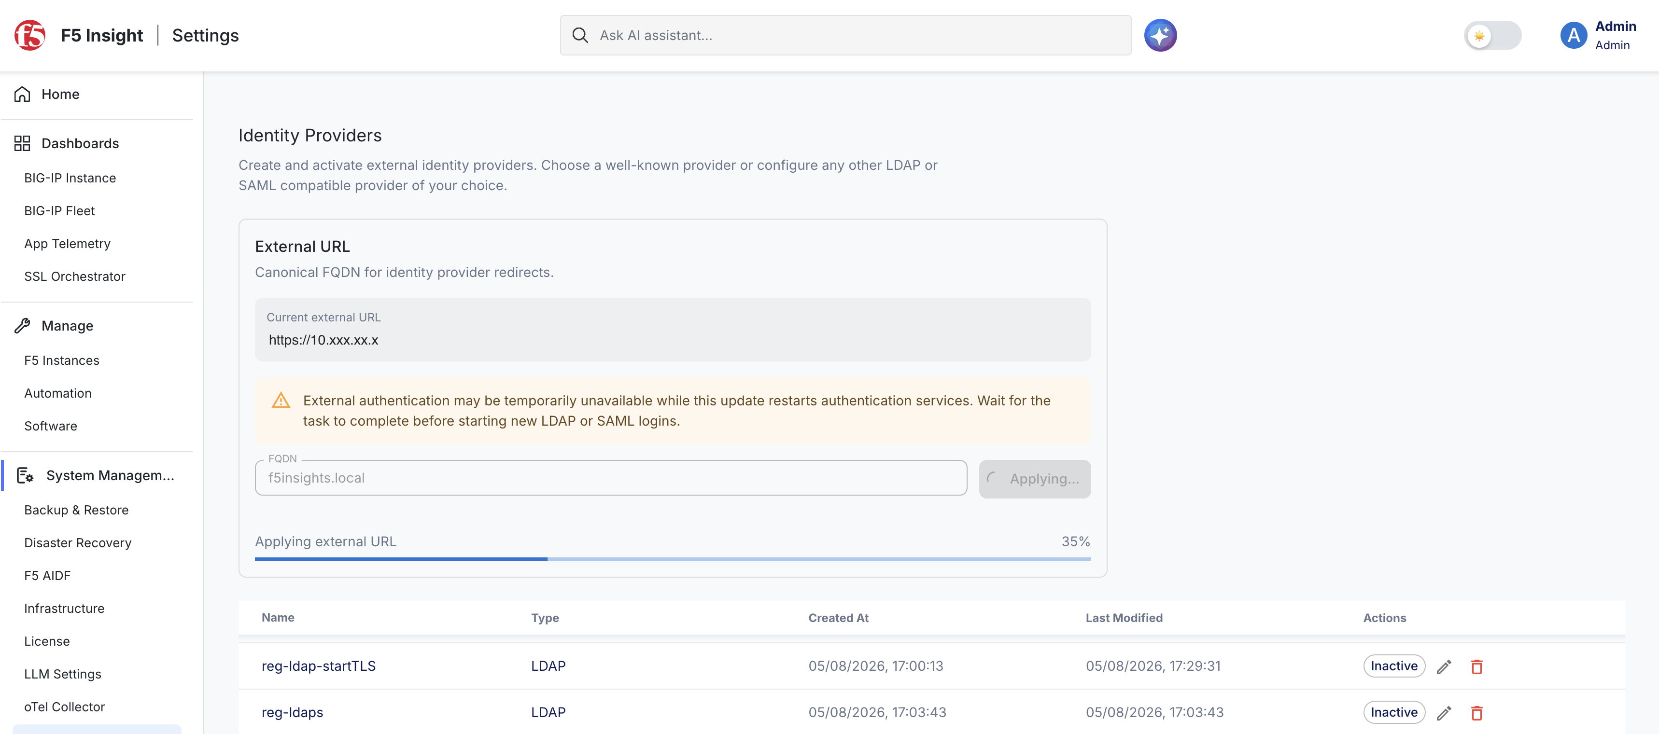This screenshot has height=734, width=1659.
Task: Click the Name column header
Action: click(x=278, y=618)
